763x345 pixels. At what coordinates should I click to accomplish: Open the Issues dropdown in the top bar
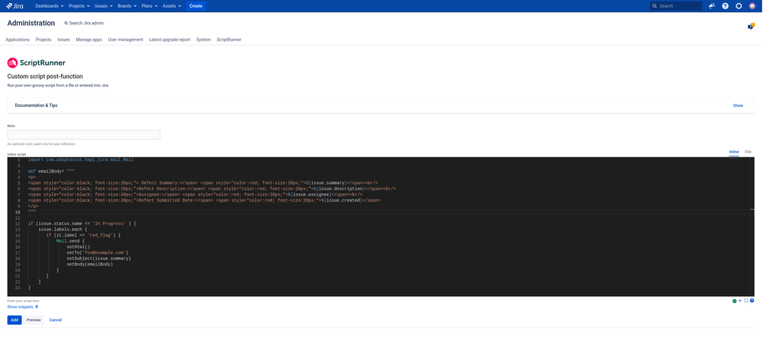pyautogui.click(x=104, y=6)
